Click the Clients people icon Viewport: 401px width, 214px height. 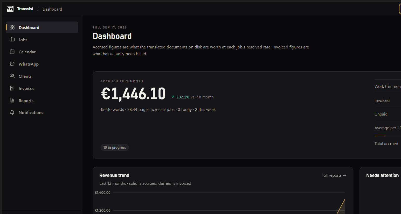[12, 76]
